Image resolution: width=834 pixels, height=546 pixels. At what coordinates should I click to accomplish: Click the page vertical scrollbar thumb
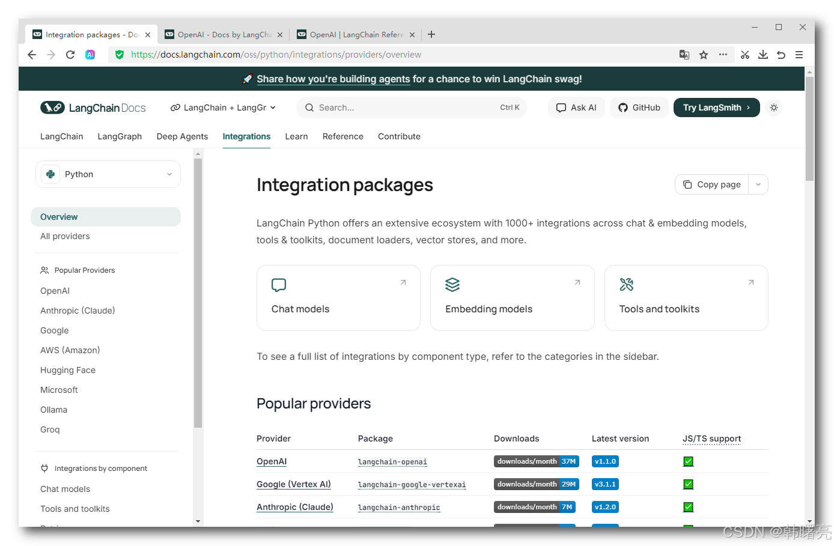click(809, 129)
